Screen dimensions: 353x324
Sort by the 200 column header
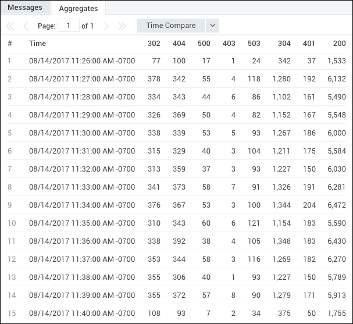pyautogui.click(x=340, y=44)
